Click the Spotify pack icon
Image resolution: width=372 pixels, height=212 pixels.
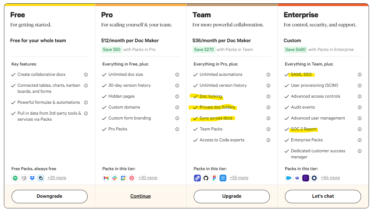coord(15,178)
